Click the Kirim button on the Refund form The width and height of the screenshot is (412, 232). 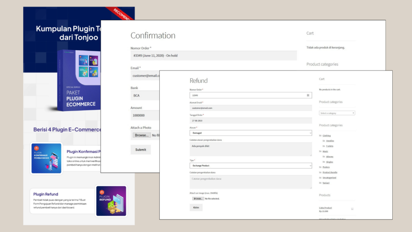coord(196,207)
